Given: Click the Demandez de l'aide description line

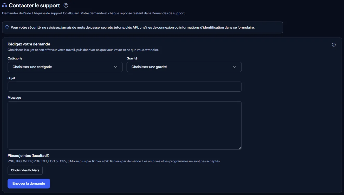Looking at the screenshot, I should [x=94, y=13].
